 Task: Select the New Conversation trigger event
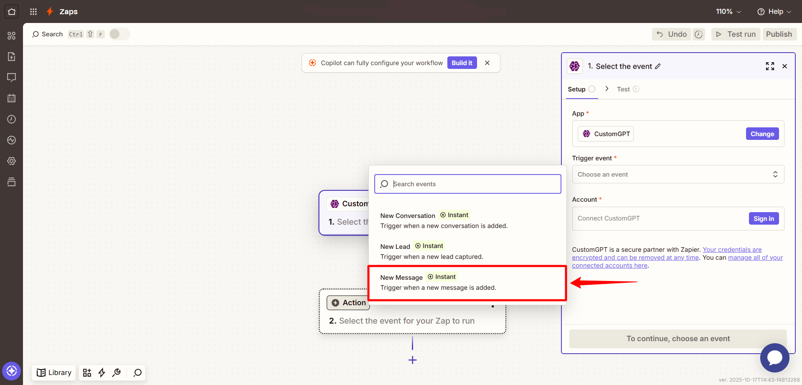pos(467,220)
